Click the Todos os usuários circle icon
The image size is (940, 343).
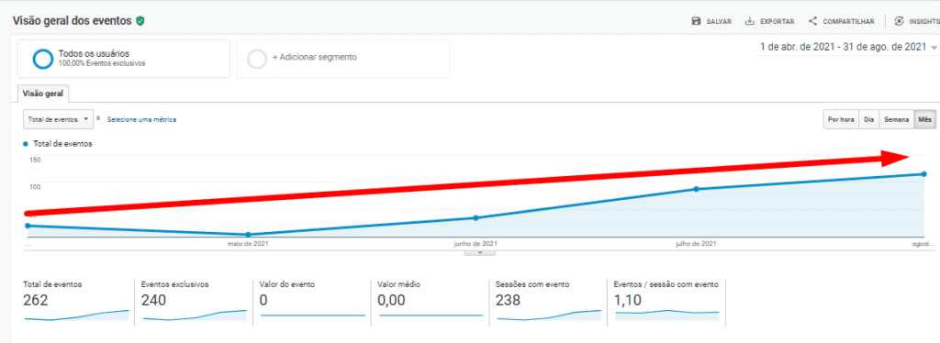click(43, 59)
